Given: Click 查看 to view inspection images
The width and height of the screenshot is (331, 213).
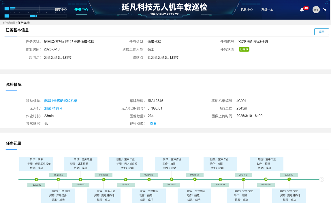Looking at the screenshot, I should pyautogui.click(x=153, y=124).
